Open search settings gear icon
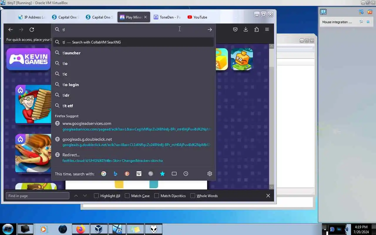 (x=210, y=174)
